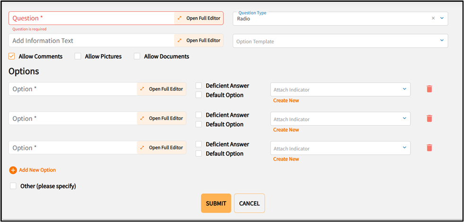Click expand icon next to Add Information Text

[180, 41]
